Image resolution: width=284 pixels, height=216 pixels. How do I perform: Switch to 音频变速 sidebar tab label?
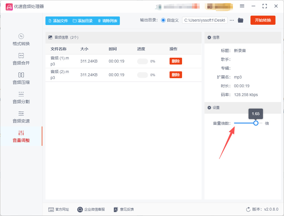point(21,121)
